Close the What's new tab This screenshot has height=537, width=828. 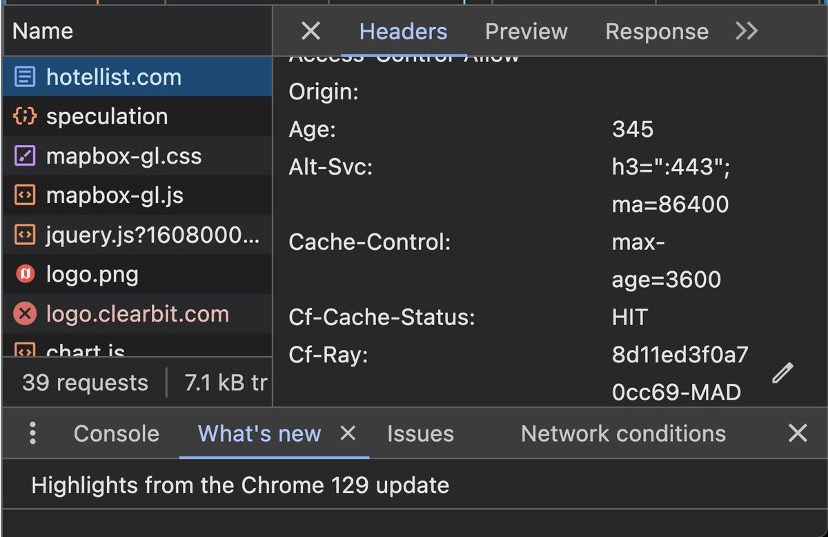click(348, 433)
